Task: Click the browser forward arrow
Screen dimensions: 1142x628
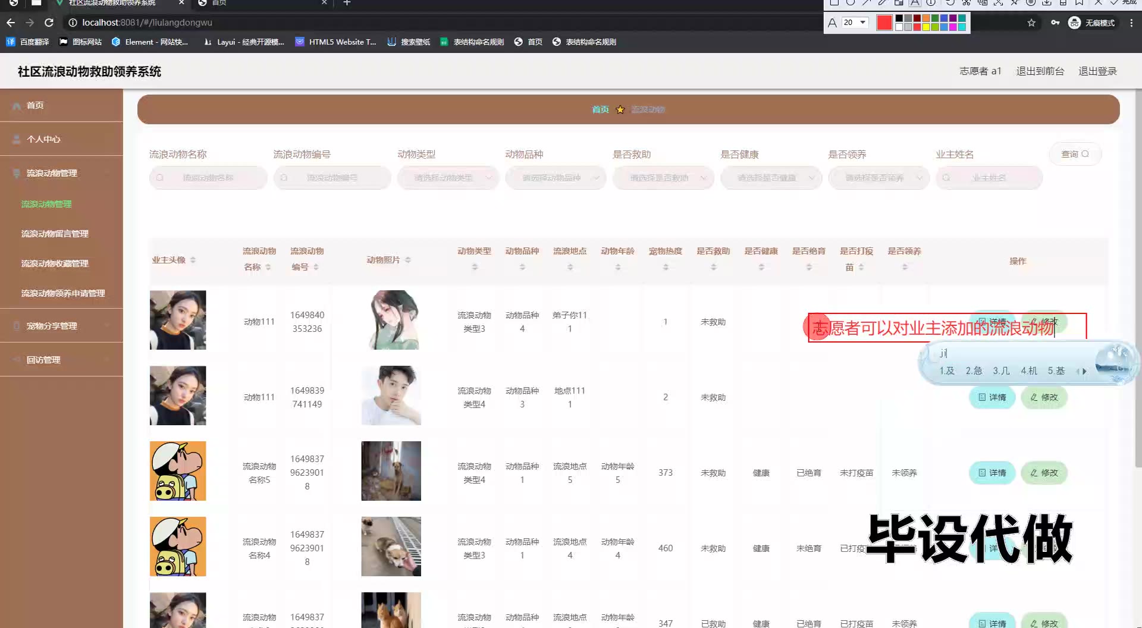Action: pos(30,23)
